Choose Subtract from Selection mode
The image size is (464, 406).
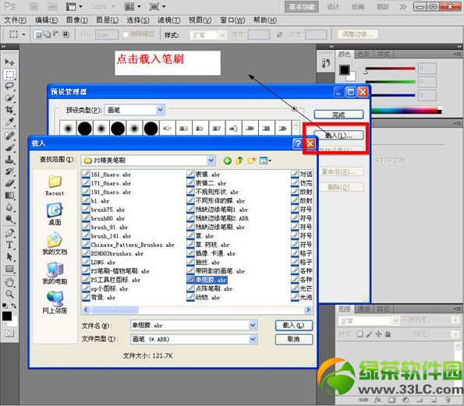coord(56,34)
